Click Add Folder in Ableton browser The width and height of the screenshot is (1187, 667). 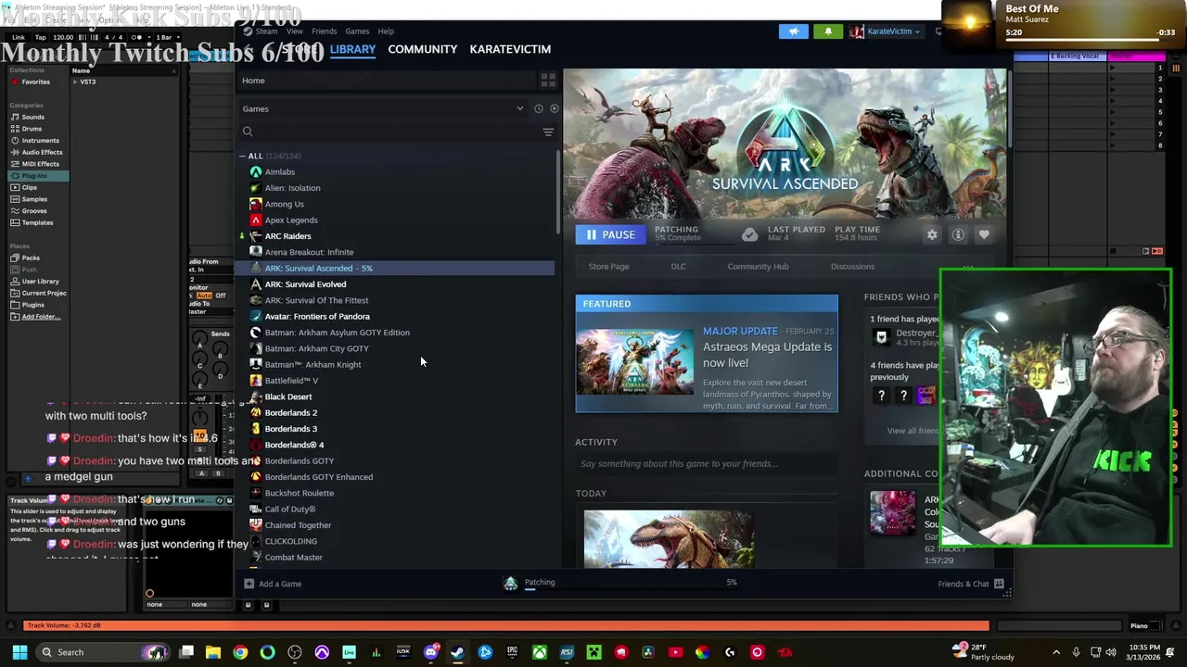pyautogui.click(x=35, y=317)
